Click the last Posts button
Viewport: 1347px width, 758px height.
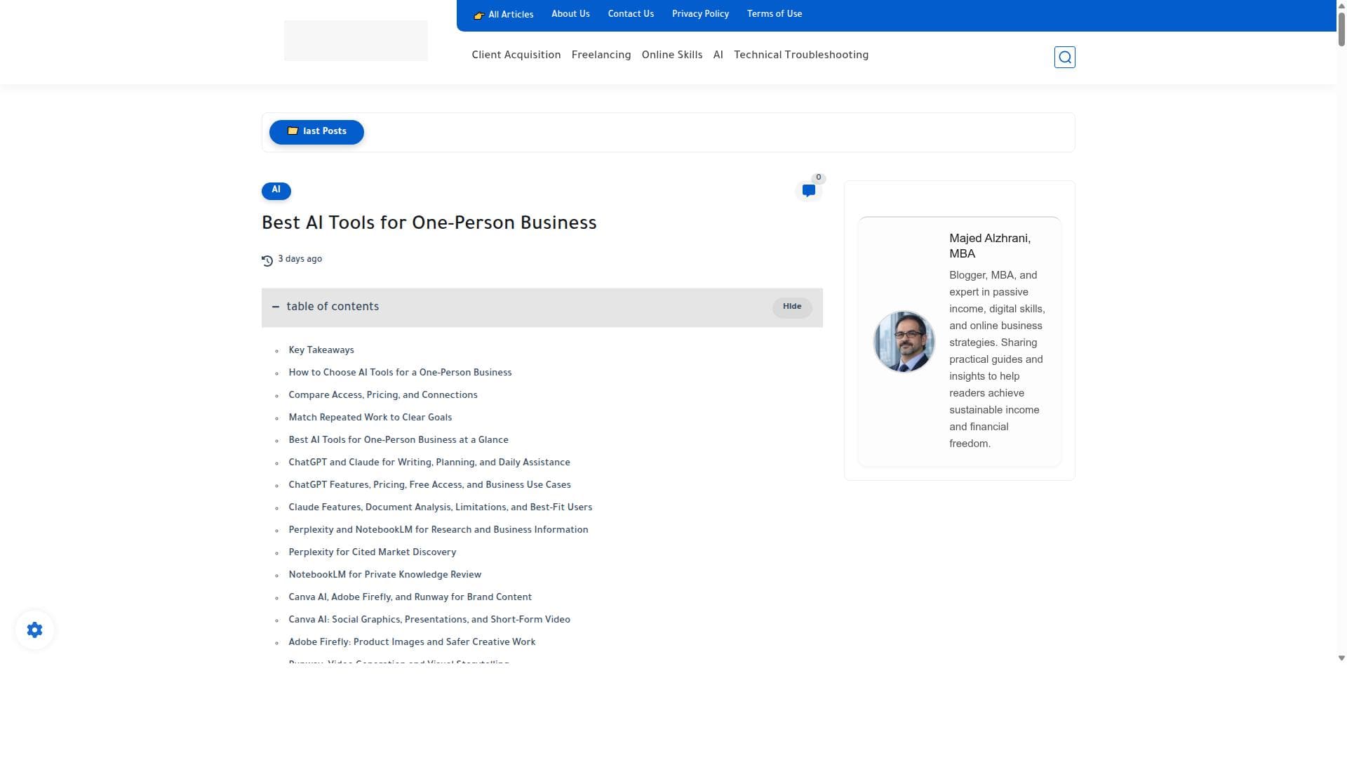click(316, 132)
